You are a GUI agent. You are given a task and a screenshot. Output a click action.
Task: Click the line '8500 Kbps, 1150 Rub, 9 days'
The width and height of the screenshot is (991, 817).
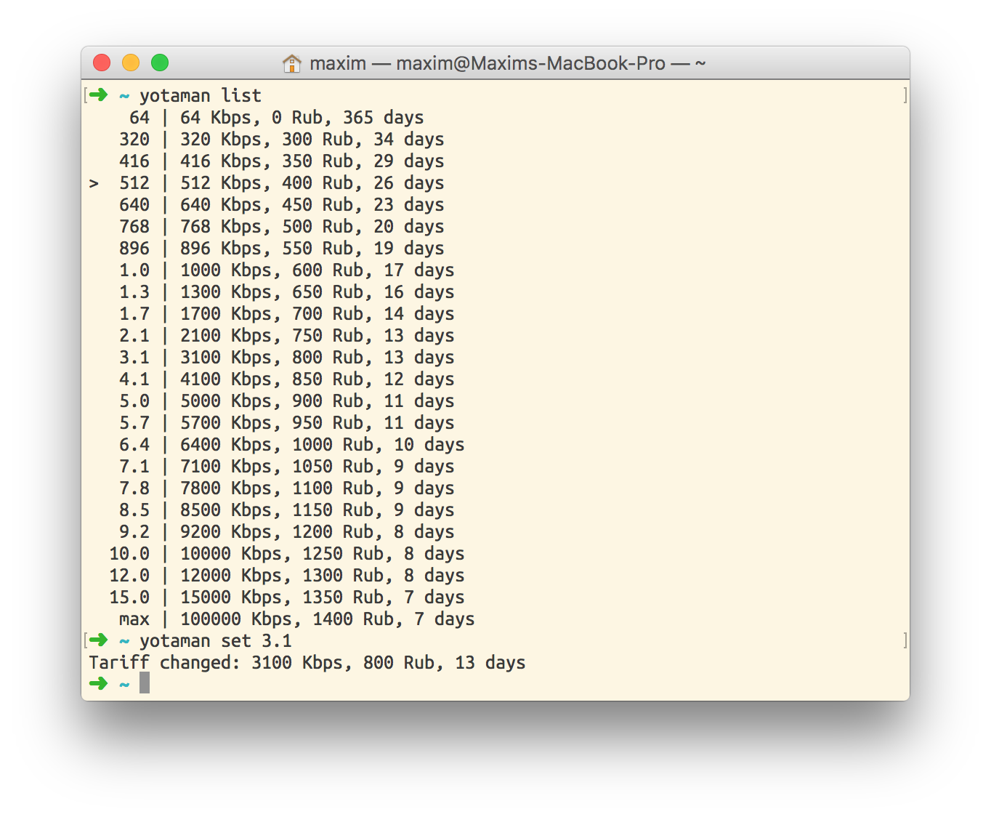tap(317, 510)
